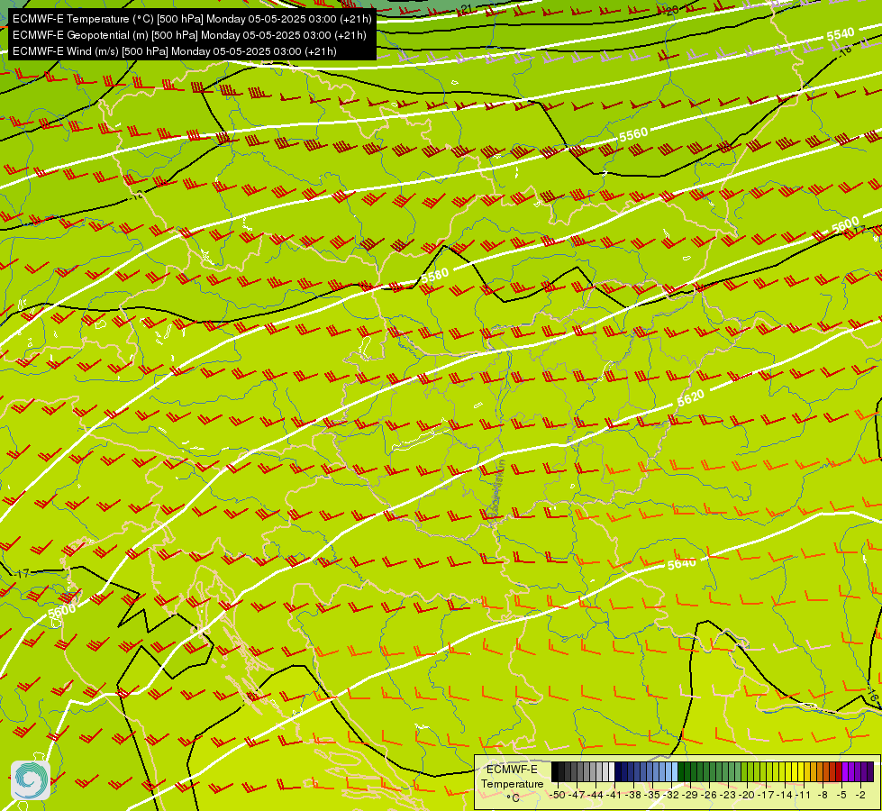Click the -47 value in the temperature legend
Image resolution: width=882 pixels, height=811 pixels.
point(577,795)
